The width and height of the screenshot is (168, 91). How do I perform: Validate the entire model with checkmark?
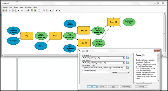[x=57, y=10]
